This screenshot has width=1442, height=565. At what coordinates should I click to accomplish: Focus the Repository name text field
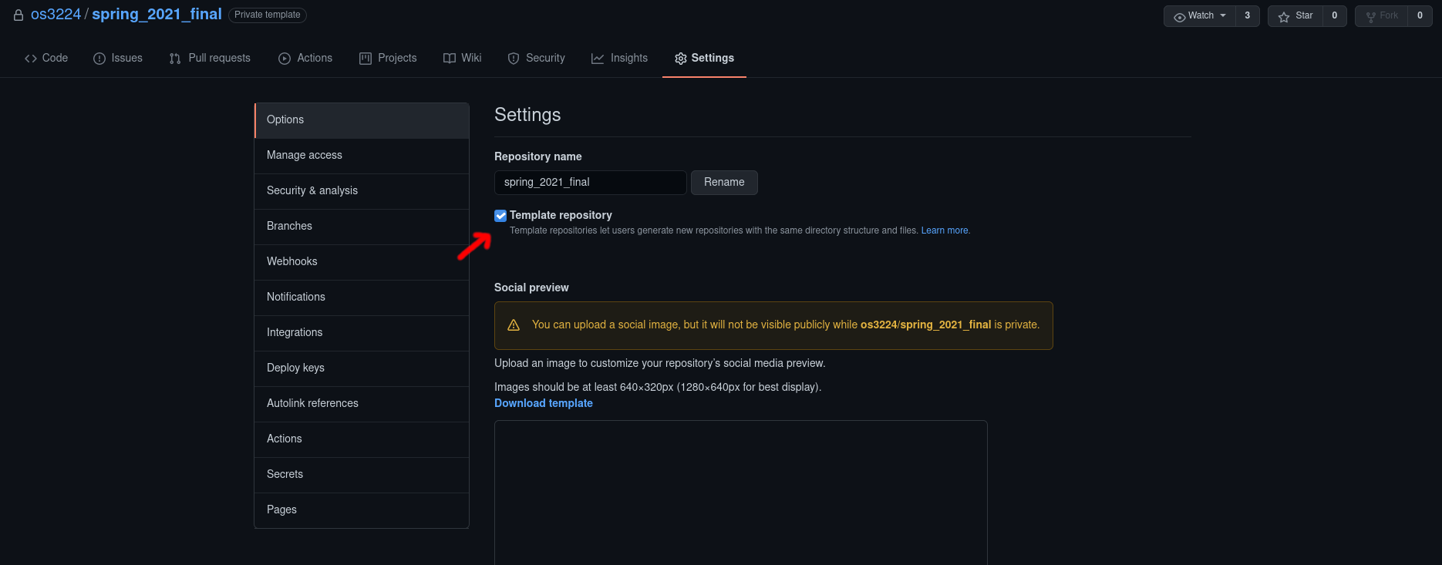pos(590,183)
